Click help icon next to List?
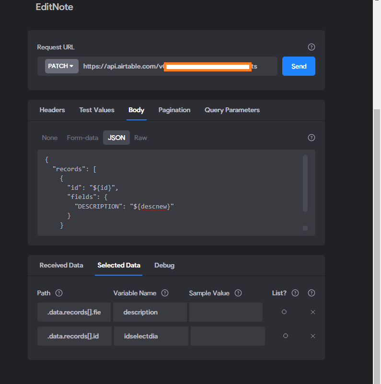The height and width of the screenshot is (384, 381). click(x=295, y=293)
